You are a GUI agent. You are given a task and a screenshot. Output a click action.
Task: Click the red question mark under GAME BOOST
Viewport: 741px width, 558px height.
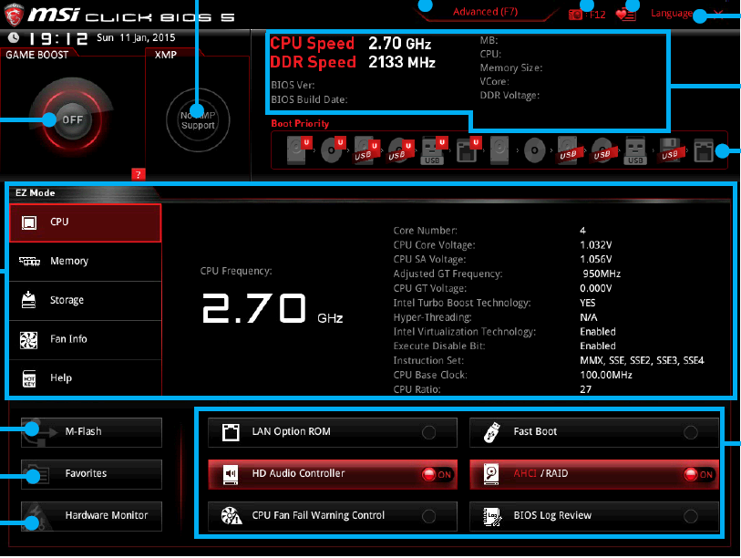coord(138,174)
